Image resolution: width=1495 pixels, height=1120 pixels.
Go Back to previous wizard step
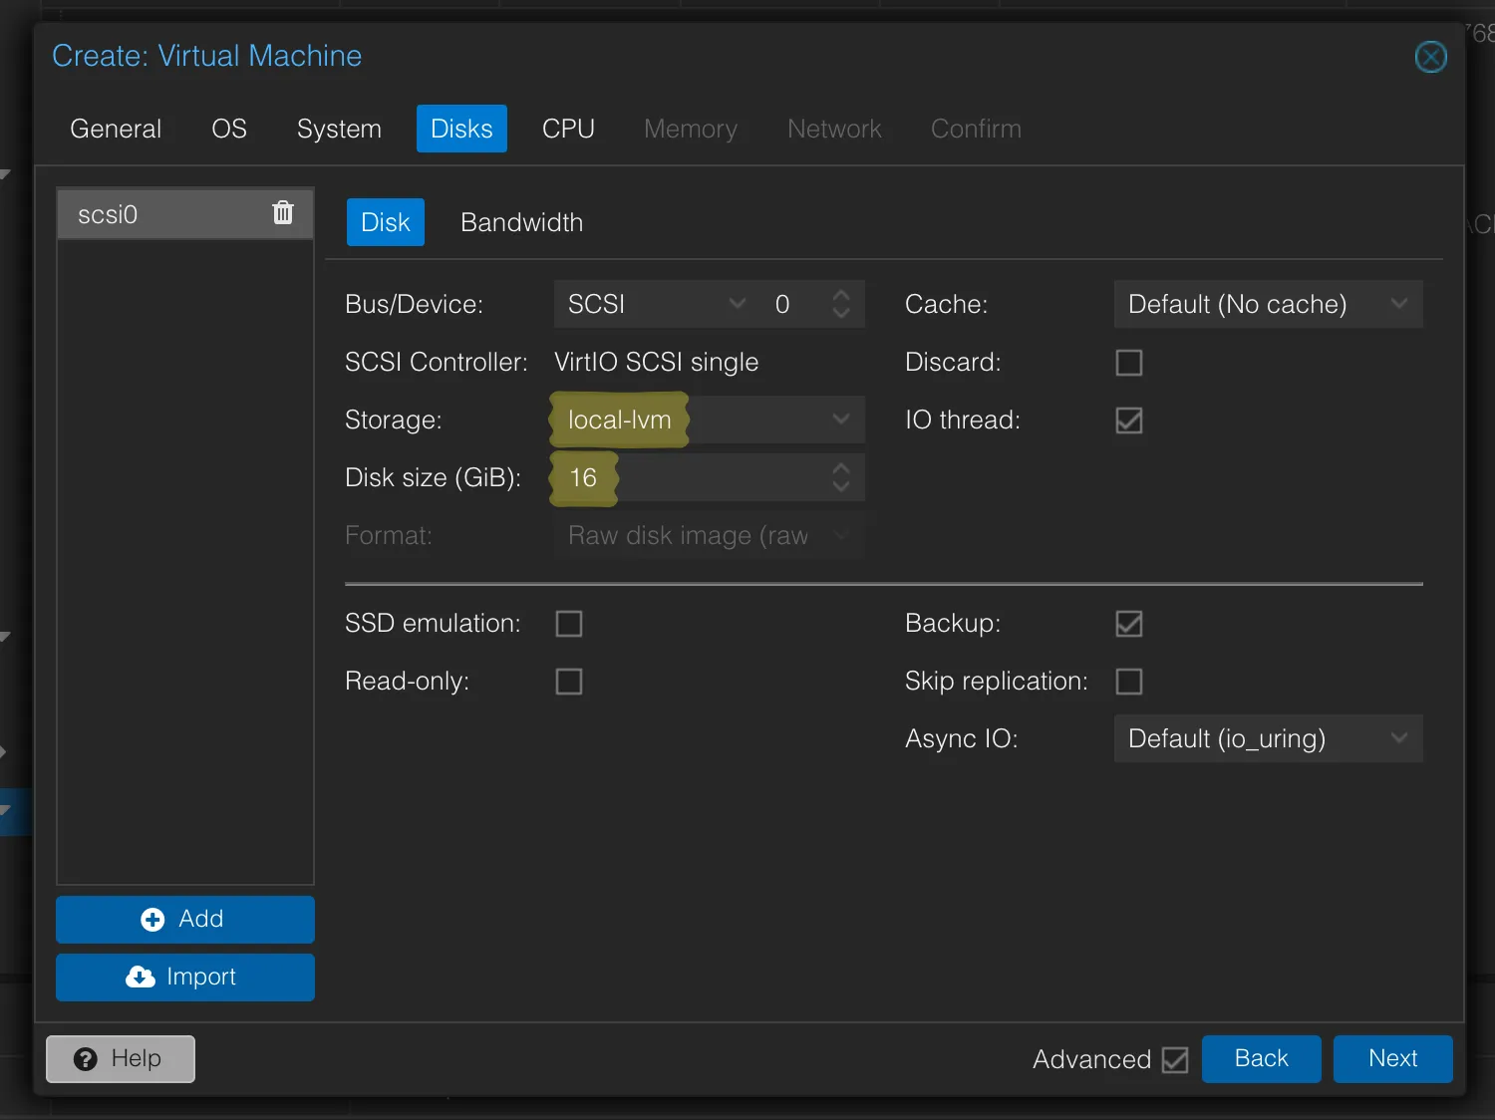coord(1262,1058)
